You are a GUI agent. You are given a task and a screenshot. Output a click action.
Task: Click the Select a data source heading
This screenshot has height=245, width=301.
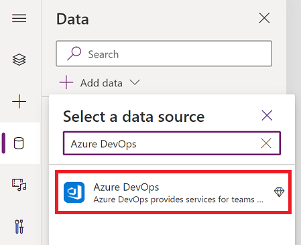tap(133, 116)
